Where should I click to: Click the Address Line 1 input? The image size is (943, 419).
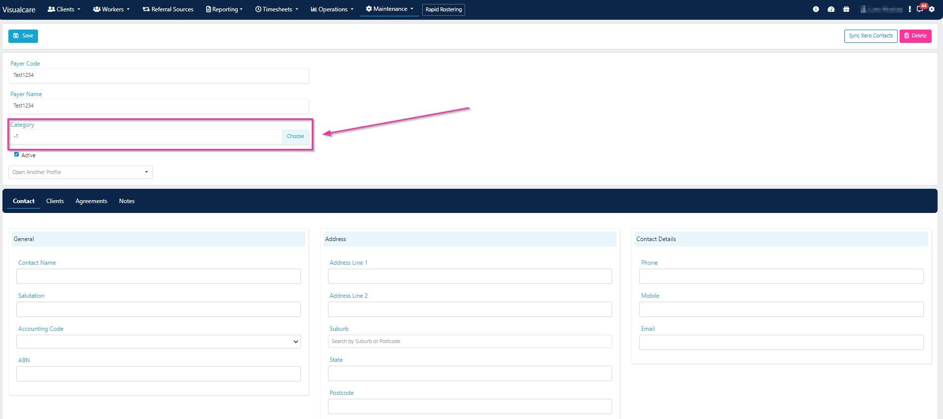click(x=470, y=276)
